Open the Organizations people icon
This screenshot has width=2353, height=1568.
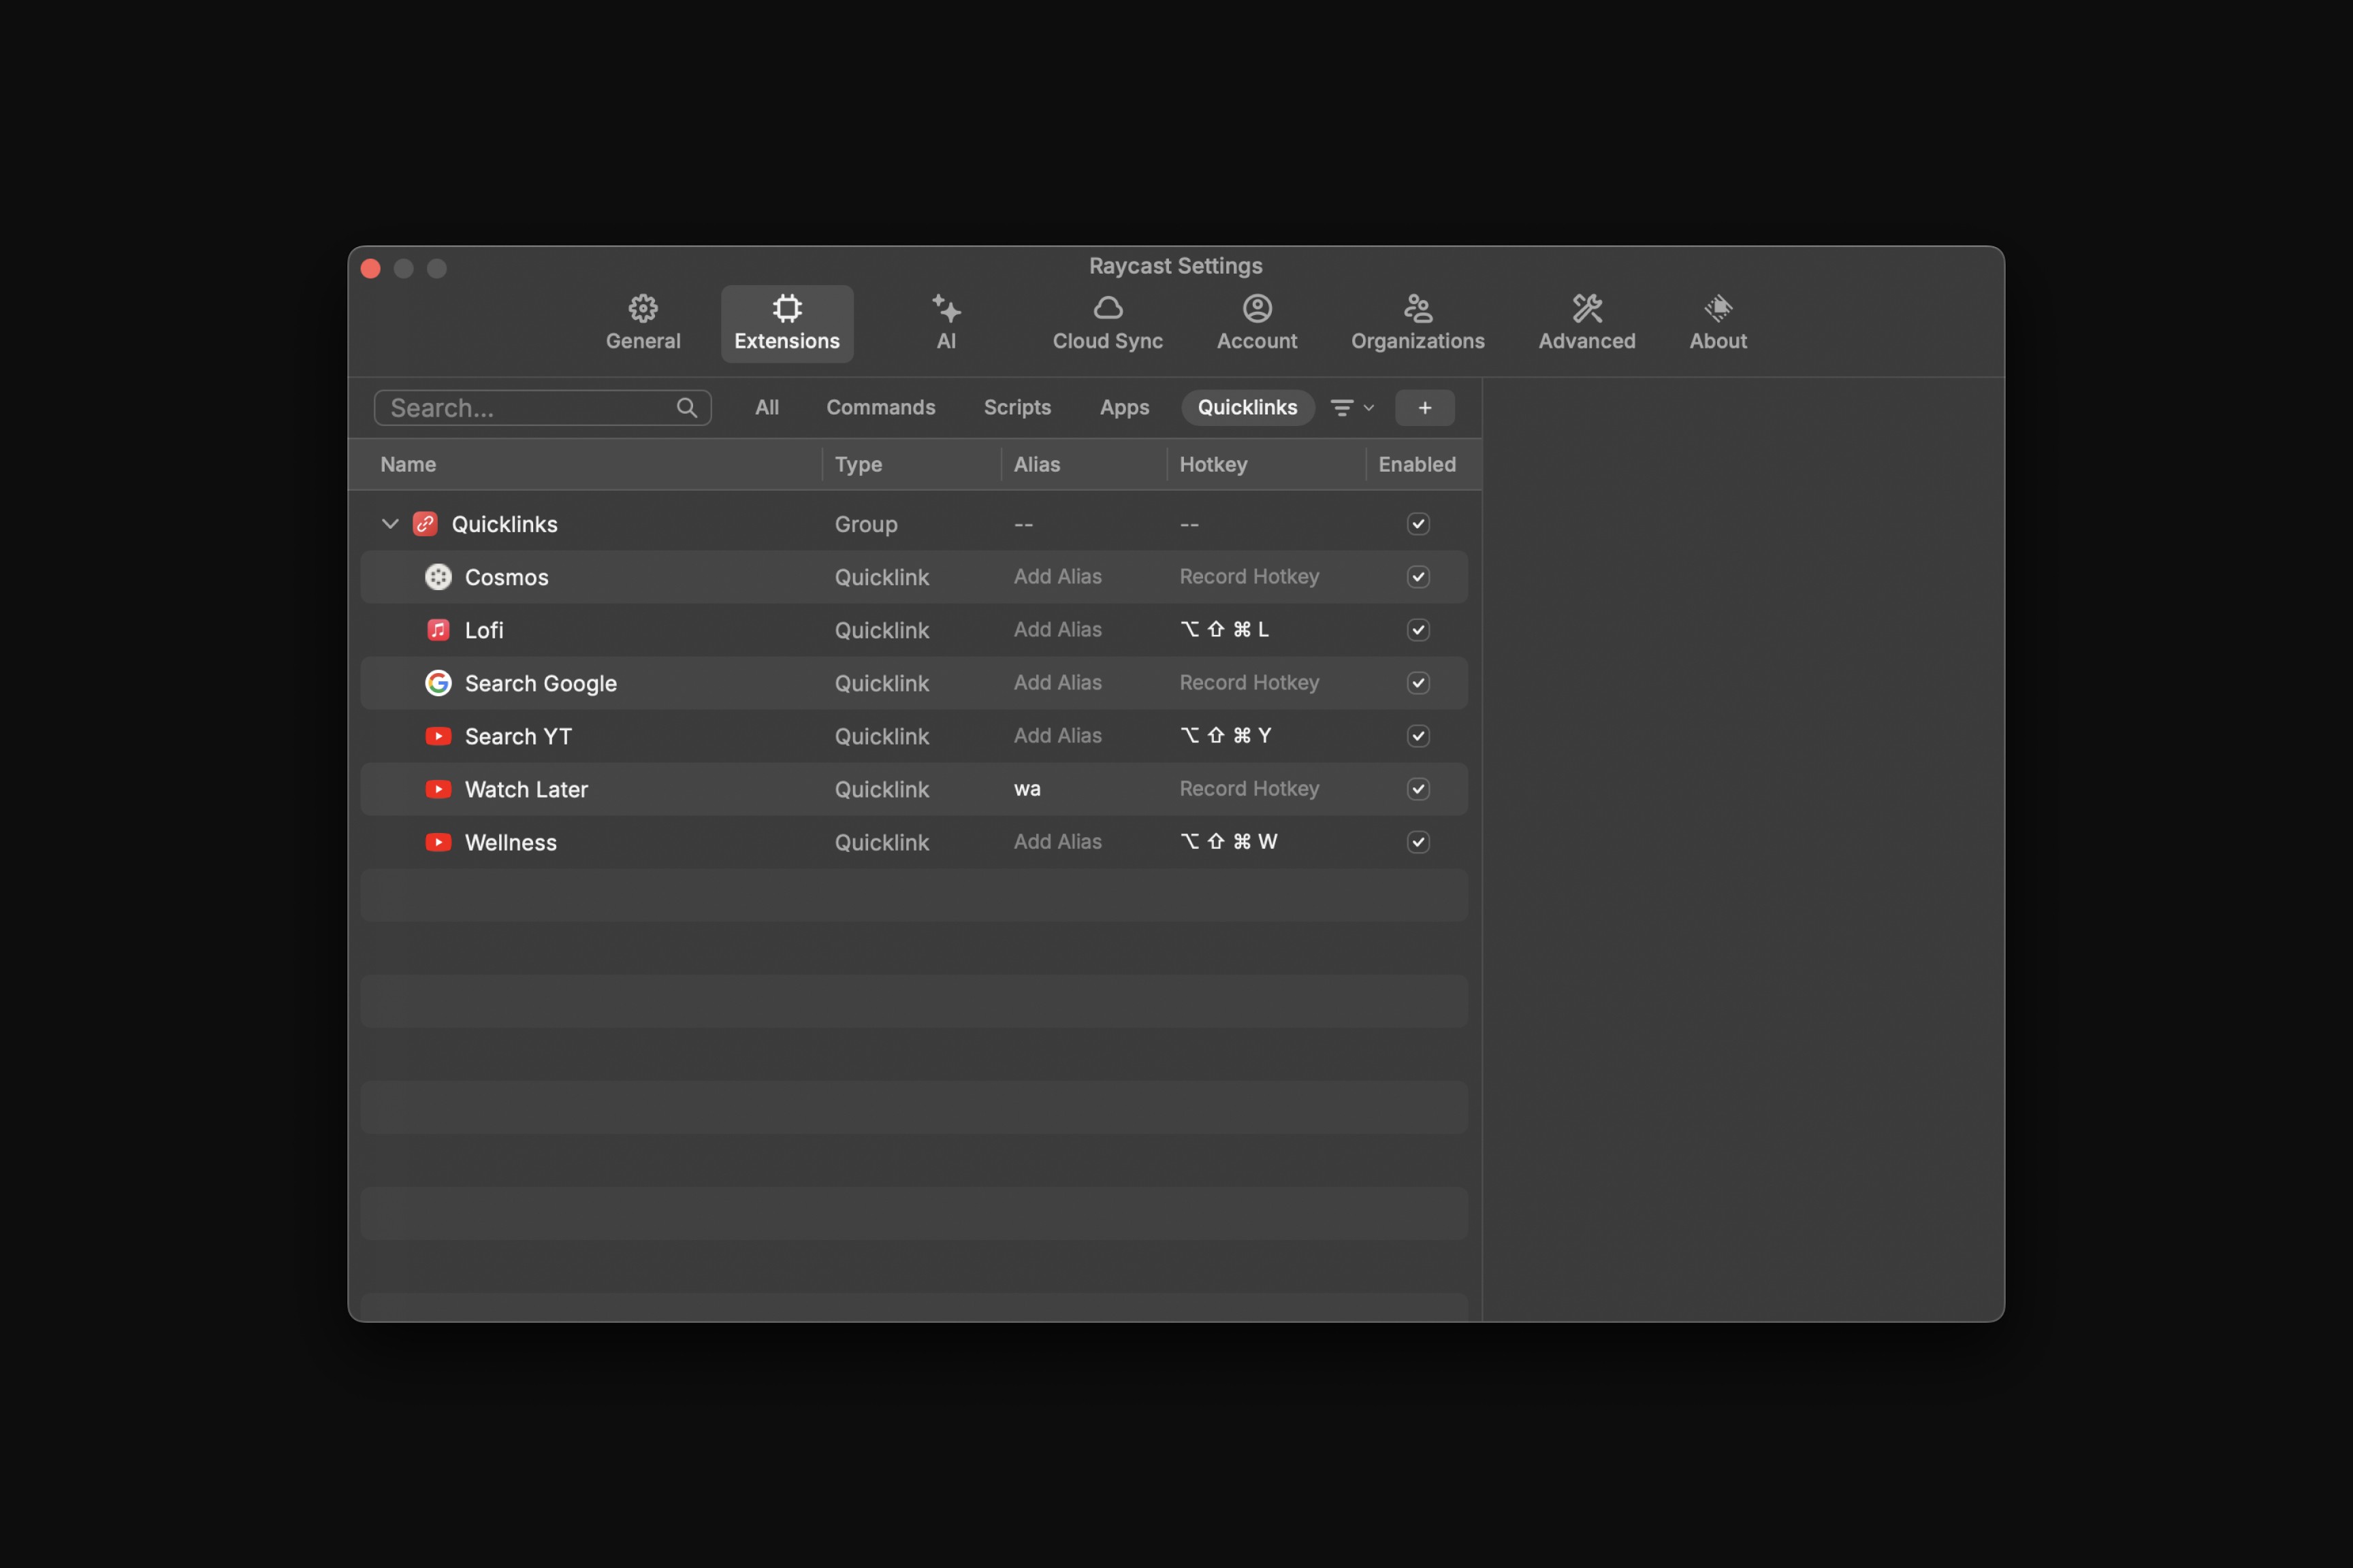point(1418,308)
